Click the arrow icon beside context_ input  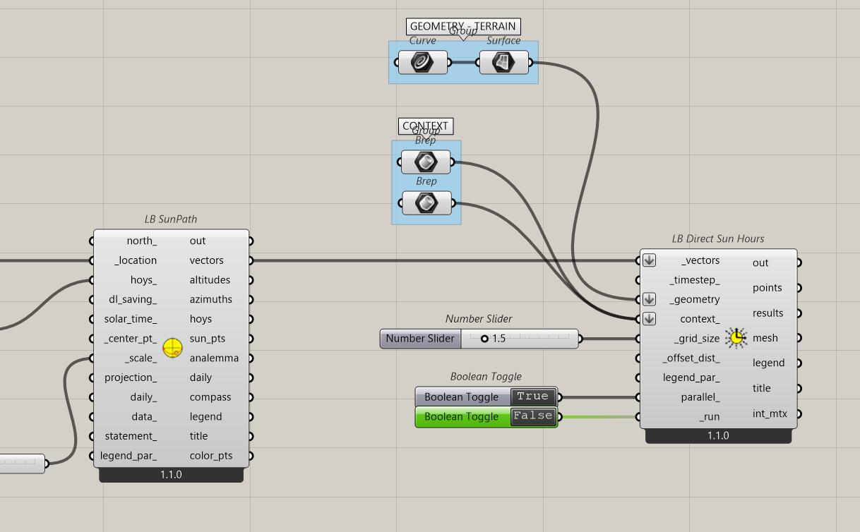click(650, 319)
